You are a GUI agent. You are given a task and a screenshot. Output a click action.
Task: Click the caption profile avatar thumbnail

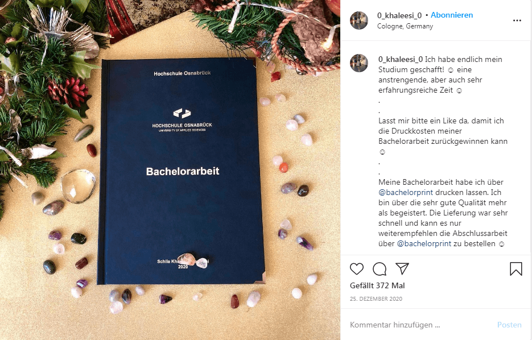click(x=359, y=63)
